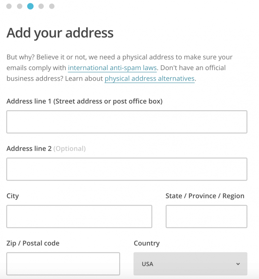259x279 pixels.
Task: Click the Add your address heading
Action: pyautogui.click(x=60, y=33)
